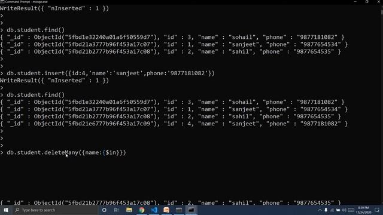Click the microphone tray icon
Image resolution: width=383 pixels, height=215 pixels.
tap(326, 210)
